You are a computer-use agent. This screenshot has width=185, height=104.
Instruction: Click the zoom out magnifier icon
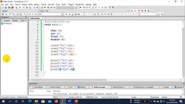tap(129, 14)
